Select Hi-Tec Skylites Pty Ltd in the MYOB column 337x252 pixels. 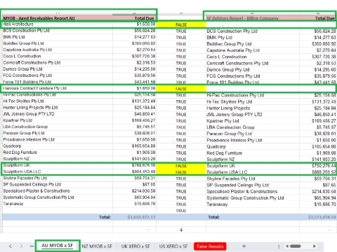coord(23,101)
